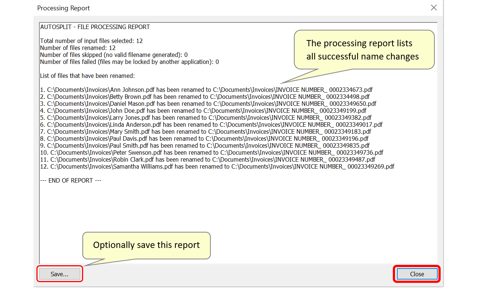
Task: Select the Robin Clark.pdf renamed entry
Action: pyautogui.click(x=208, y=159)
